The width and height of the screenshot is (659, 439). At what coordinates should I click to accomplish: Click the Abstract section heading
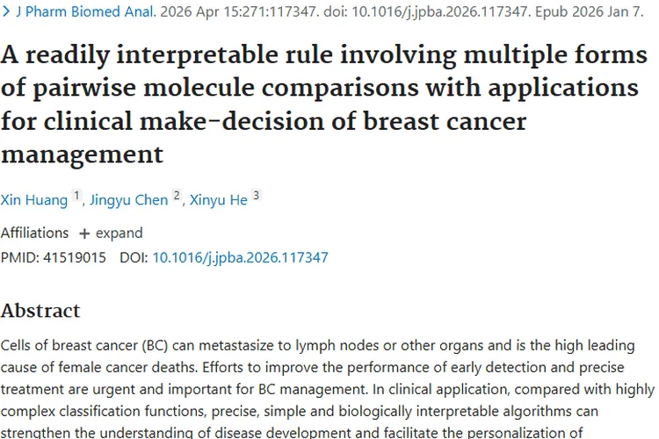40,311
